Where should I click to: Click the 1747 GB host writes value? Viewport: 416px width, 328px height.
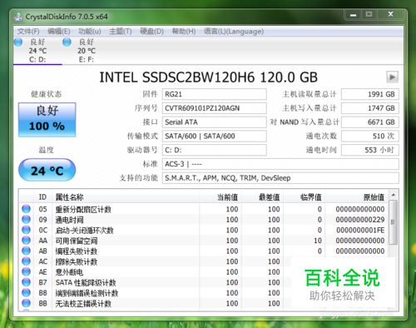pyautogui.click(x=370, y=108)
